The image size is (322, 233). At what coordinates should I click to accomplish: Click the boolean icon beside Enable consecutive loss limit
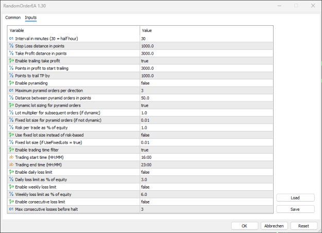pos(11,202)
